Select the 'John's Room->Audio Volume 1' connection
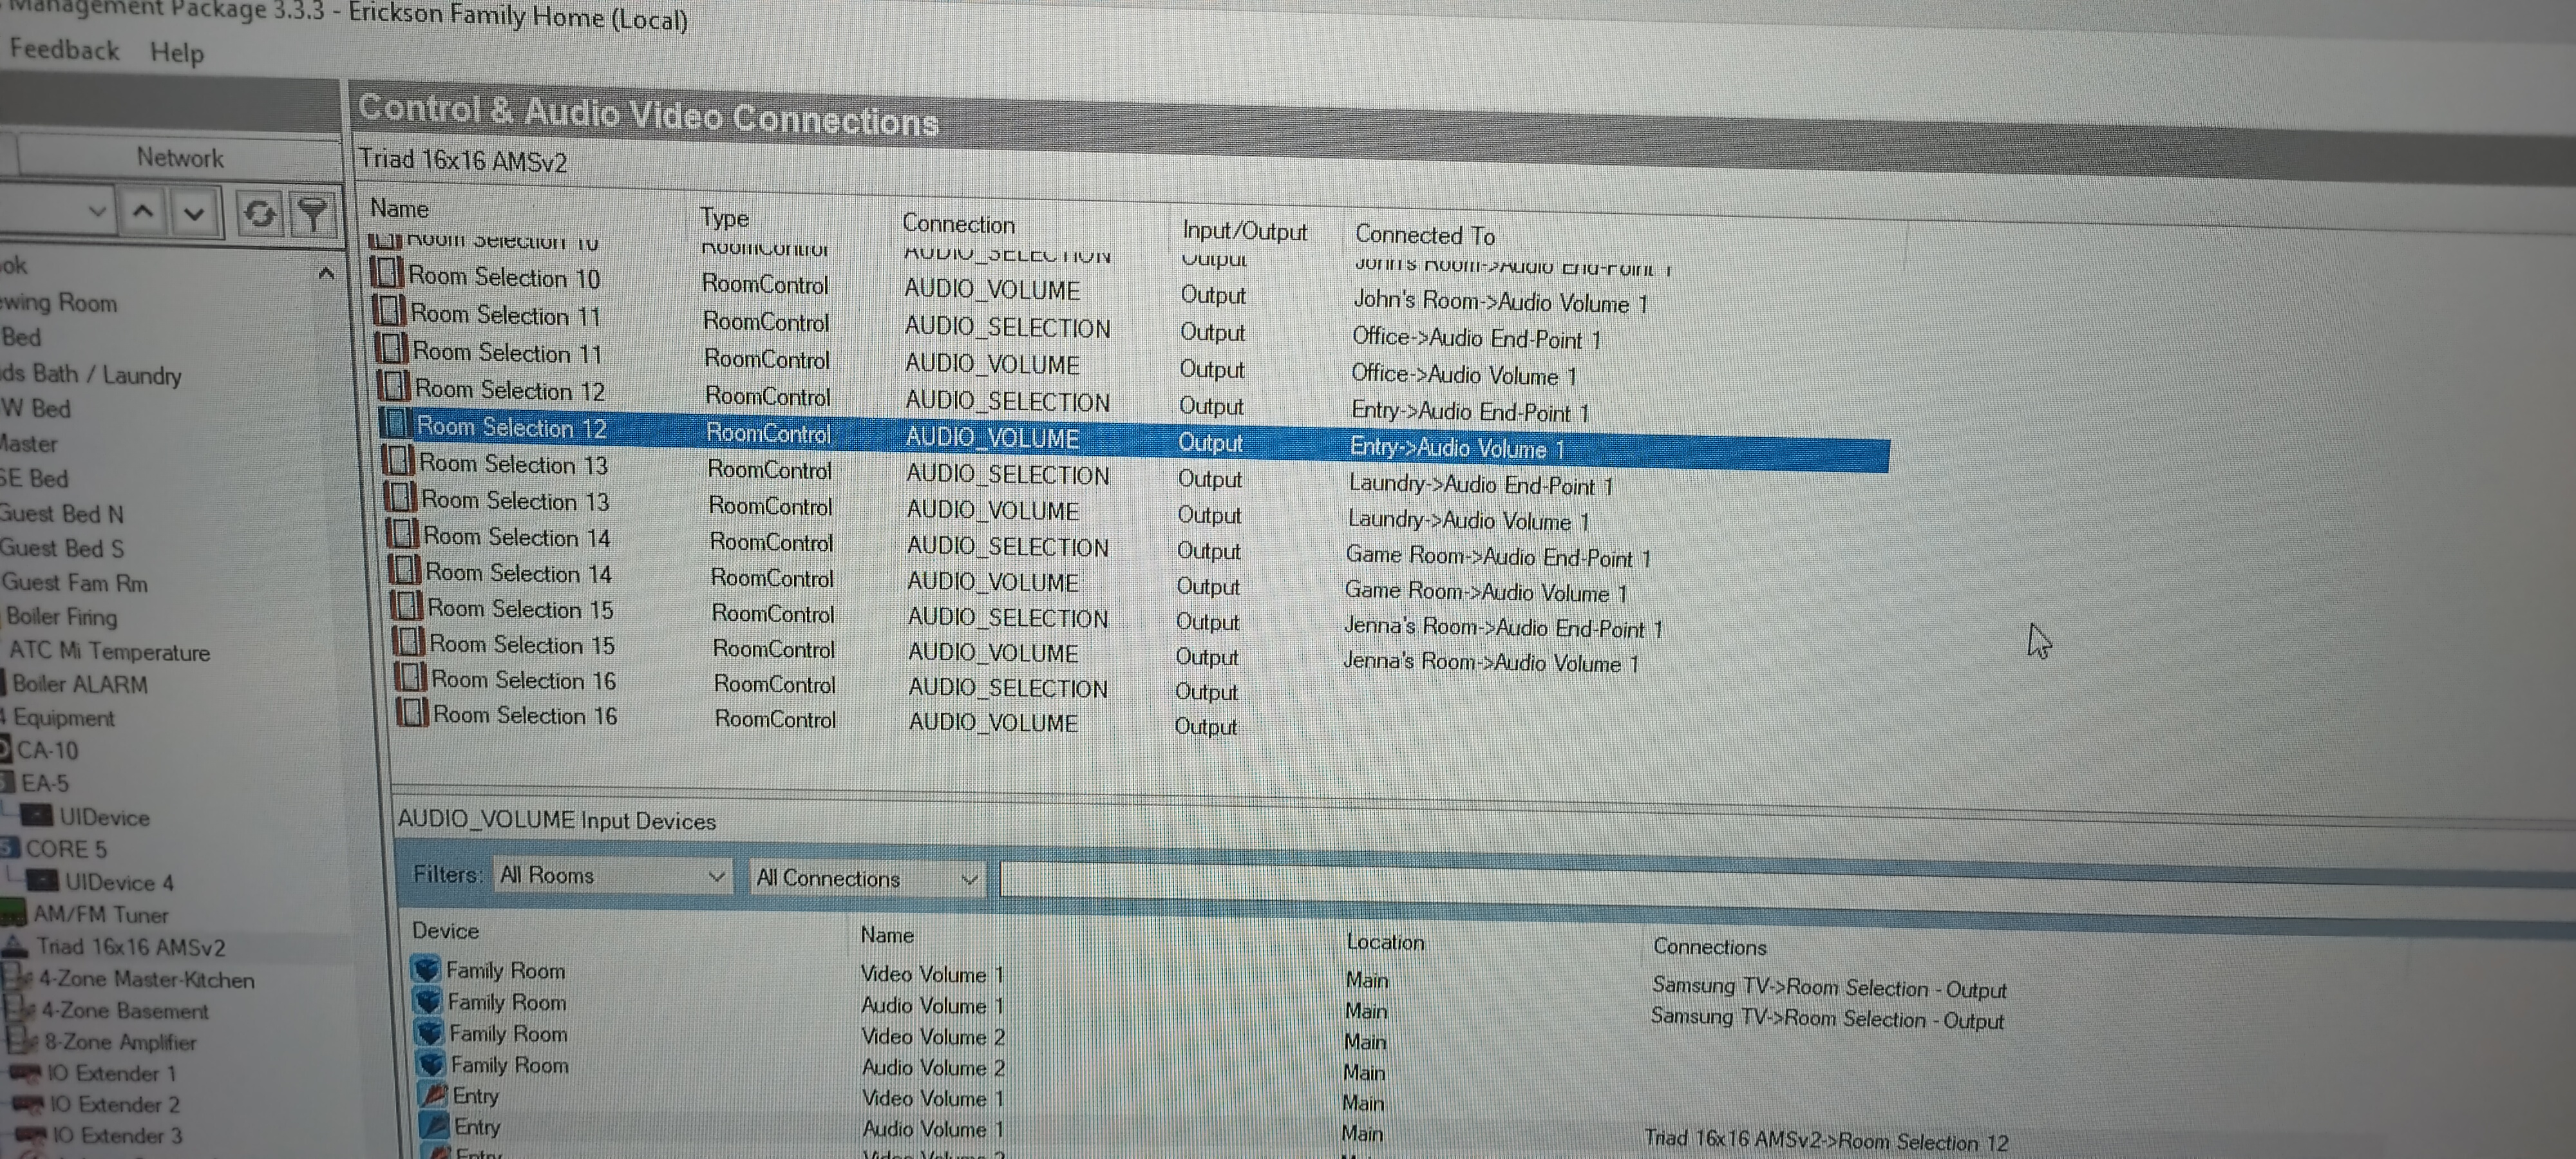Viewport: 2576px width, 1159px height. tap(1500, 301)
